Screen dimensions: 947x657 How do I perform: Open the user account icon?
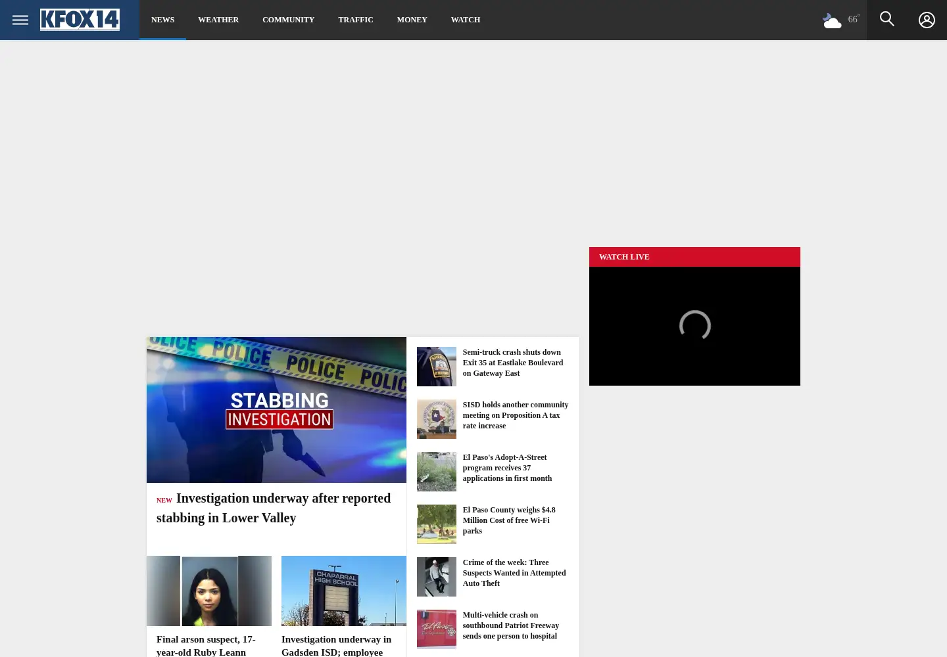point(927,20)
